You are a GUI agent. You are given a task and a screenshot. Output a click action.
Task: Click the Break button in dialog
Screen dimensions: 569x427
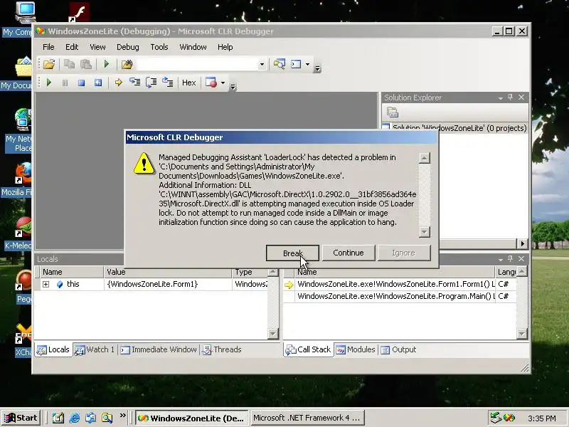click(292, 253)
